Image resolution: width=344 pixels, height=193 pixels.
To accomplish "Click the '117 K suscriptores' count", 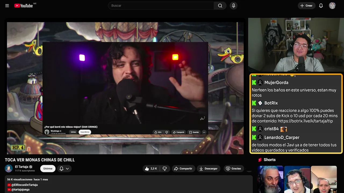I will coord(25,171).
